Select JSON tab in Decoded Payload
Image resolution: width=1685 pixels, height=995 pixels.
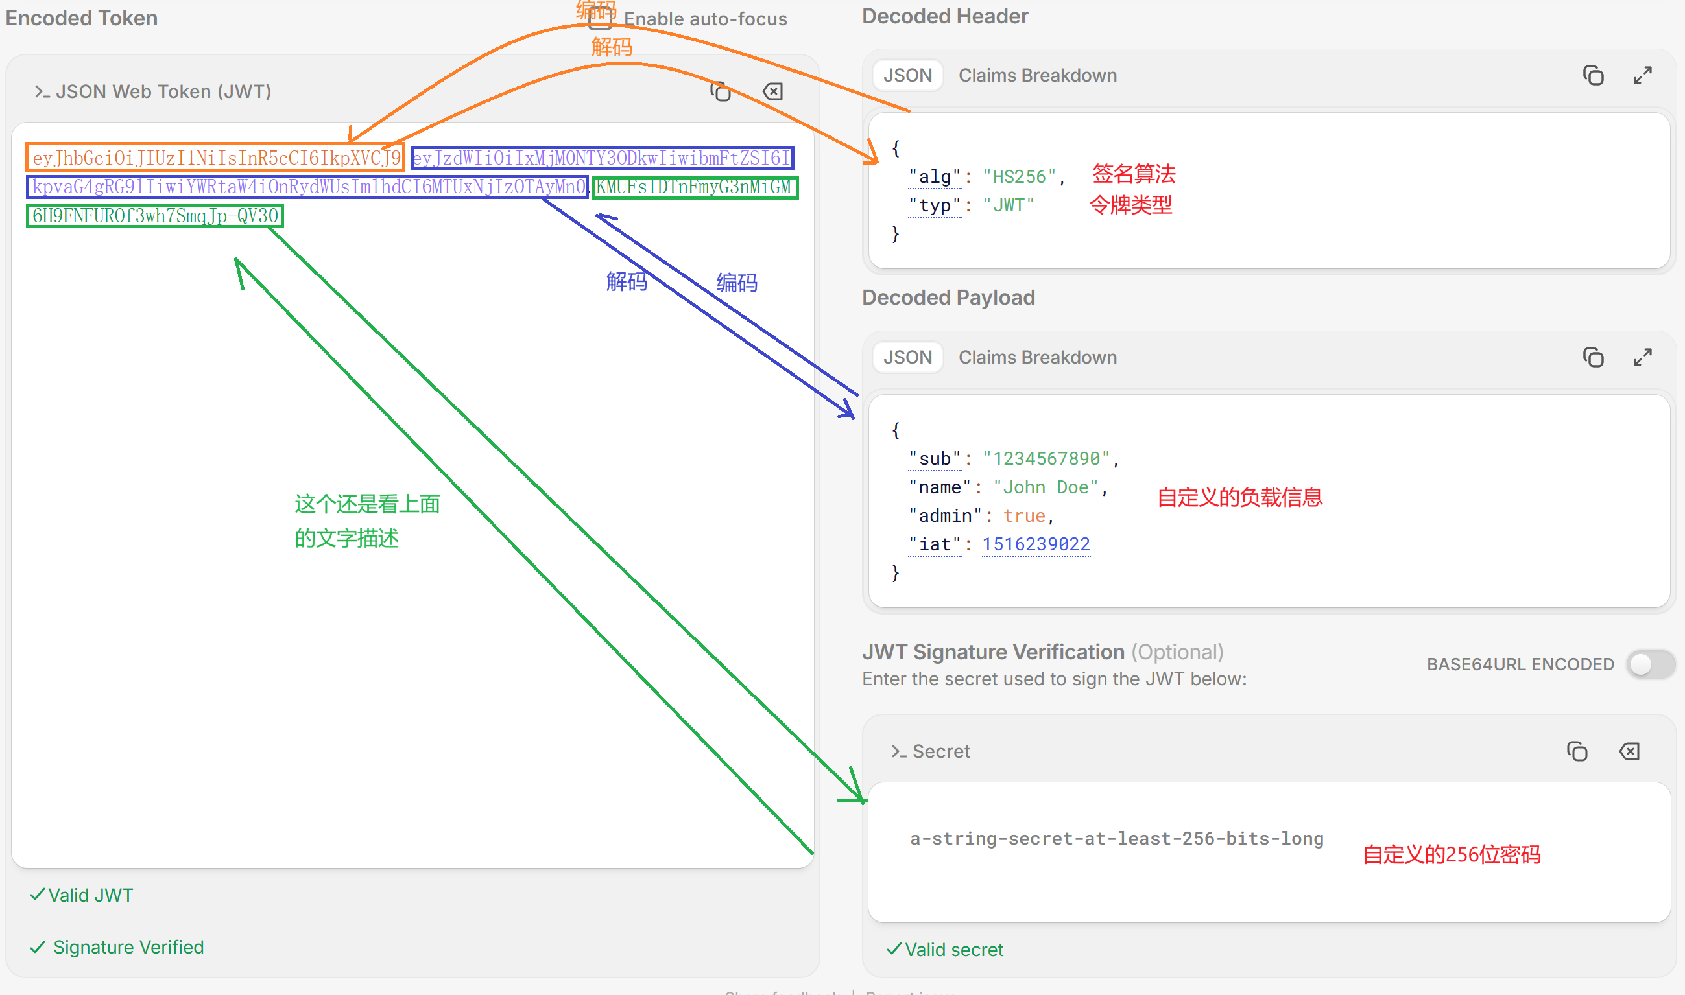pyautogui.click(x=907, y=357)
